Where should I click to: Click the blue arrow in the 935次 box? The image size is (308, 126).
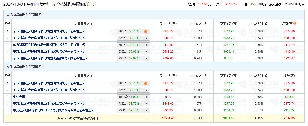tap(146, 58)
